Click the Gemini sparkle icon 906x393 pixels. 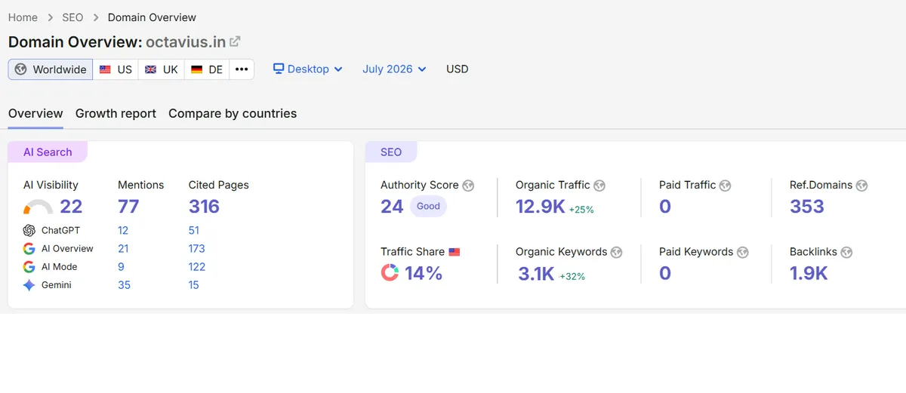(29, 285)
